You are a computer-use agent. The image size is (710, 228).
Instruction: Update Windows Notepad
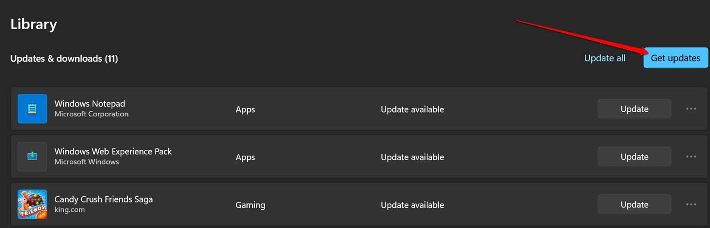[x=634, y=109]
